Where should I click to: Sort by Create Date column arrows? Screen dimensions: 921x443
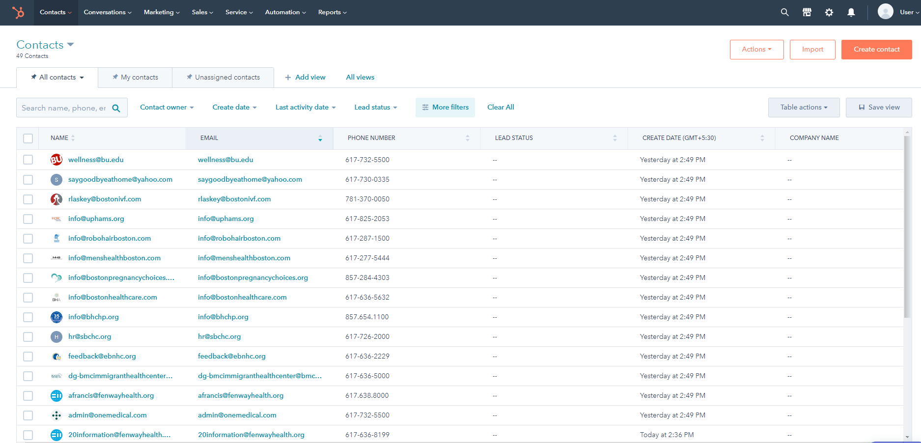(x=762, y=138)
